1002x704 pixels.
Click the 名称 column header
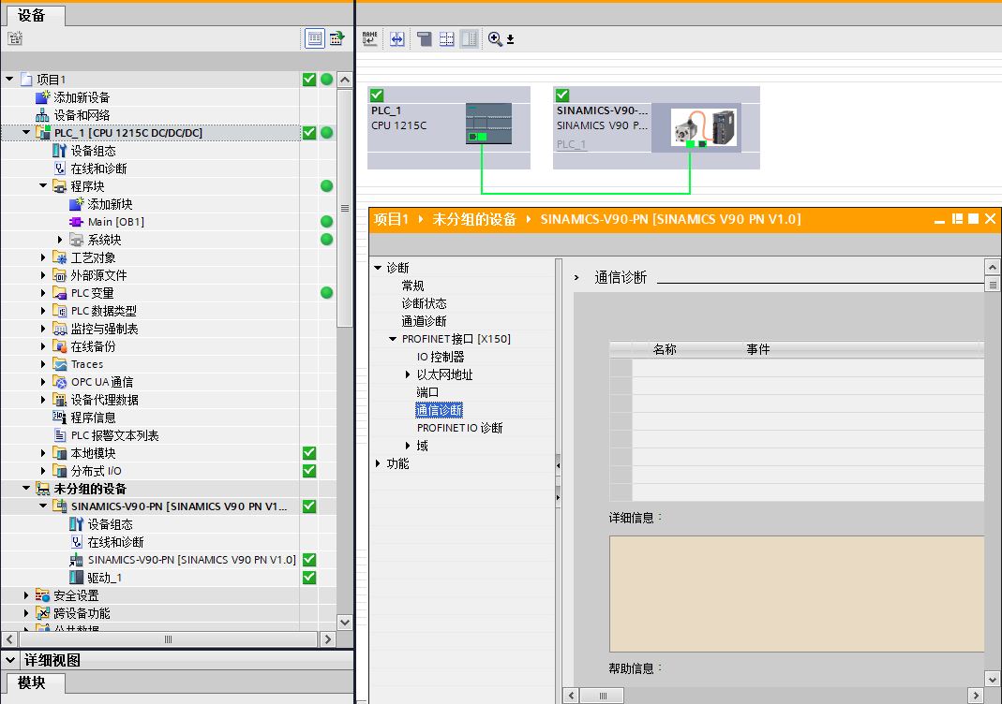pyautogui.click(x=665, y=349)
